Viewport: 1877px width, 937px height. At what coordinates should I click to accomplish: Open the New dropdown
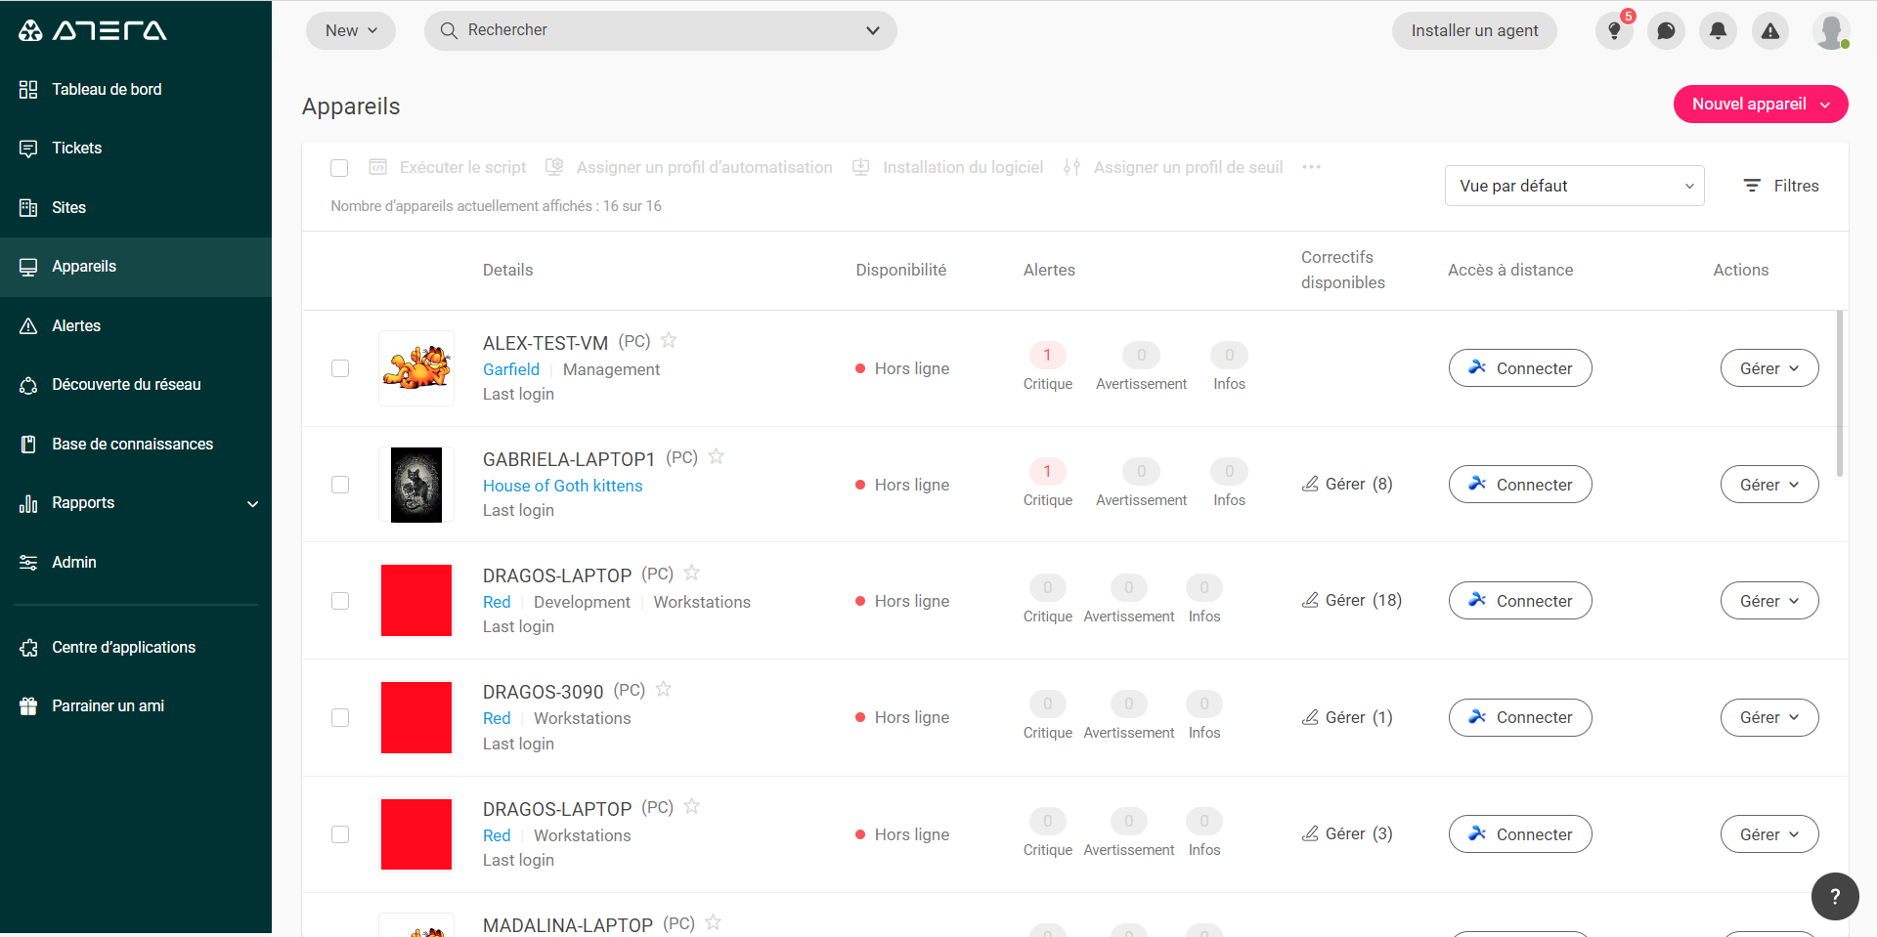(x=351, y=30)
